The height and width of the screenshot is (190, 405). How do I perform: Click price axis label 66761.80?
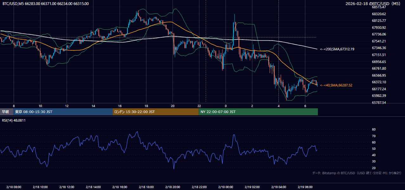pos(379,68)
